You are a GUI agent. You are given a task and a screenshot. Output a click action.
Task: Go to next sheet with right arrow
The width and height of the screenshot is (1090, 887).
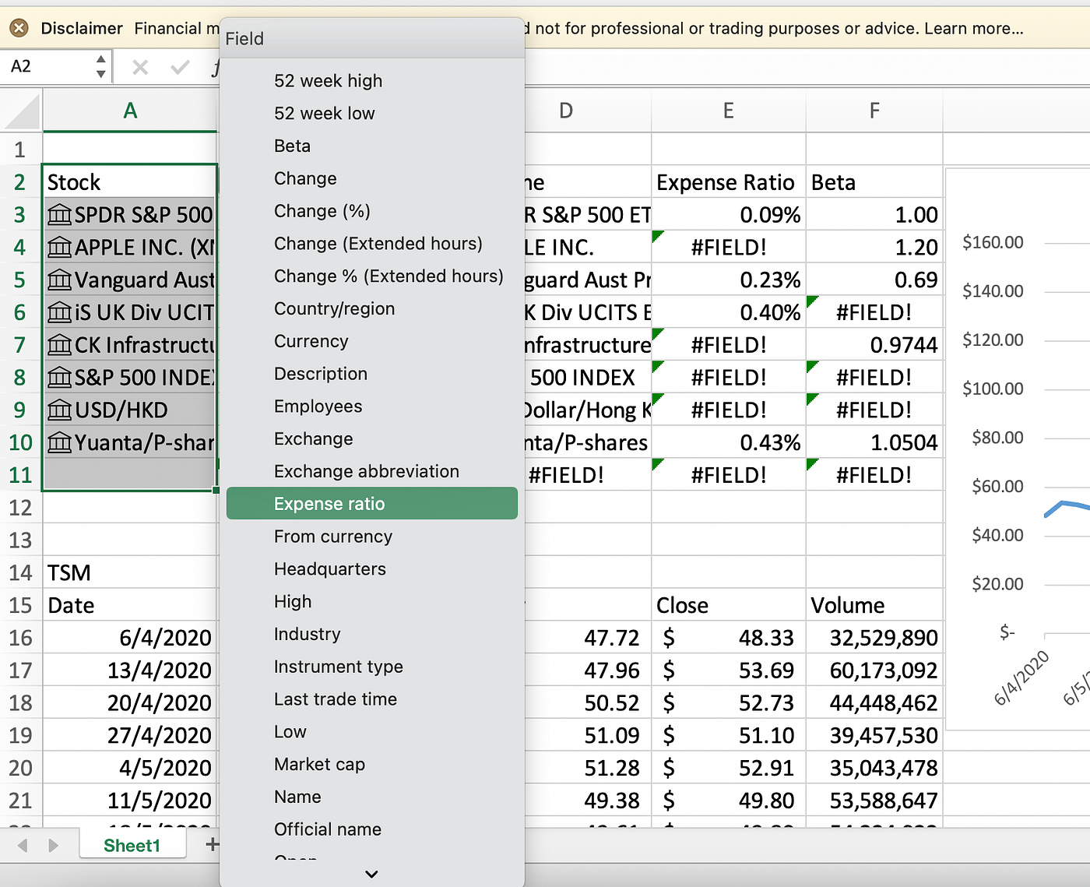coord(53,846)
